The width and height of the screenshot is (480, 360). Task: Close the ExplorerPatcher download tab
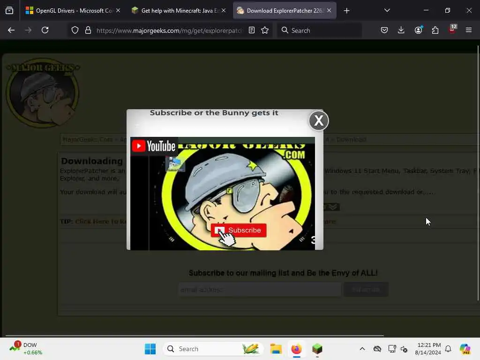point(329,10)
